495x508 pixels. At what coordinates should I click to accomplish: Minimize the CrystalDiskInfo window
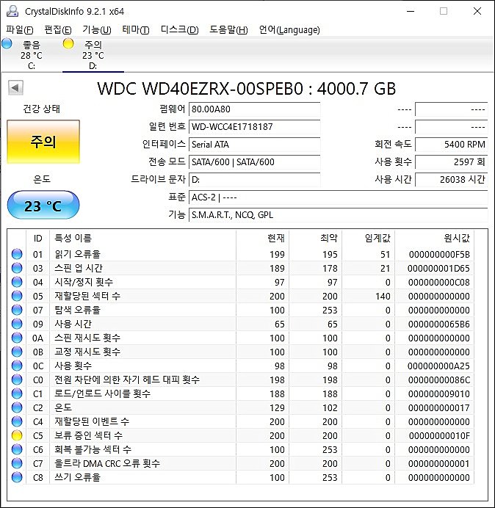(x=411, y=11)
